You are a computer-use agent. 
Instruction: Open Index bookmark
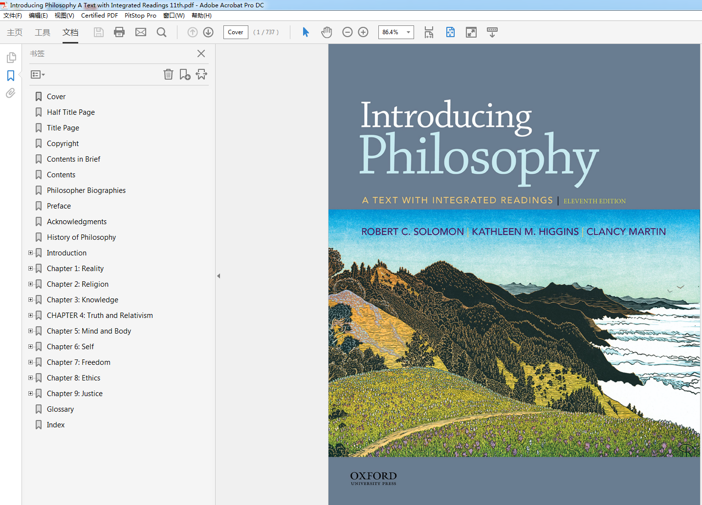coord(56,425)
